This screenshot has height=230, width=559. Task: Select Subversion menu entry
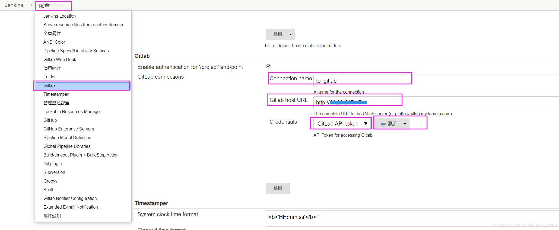point(54,172)
